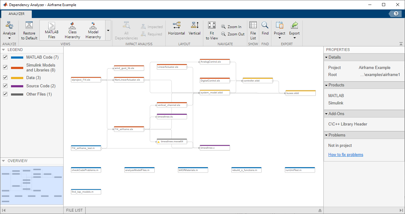Uncheck Source Code legend checkbox

click(x=5, y=86)
